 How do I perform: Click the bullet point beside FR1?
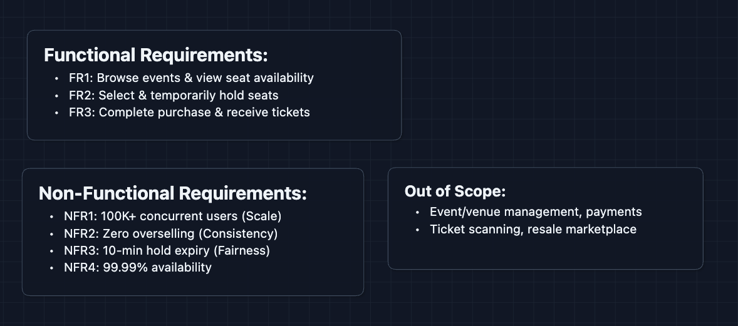click(x=57, y=78)
